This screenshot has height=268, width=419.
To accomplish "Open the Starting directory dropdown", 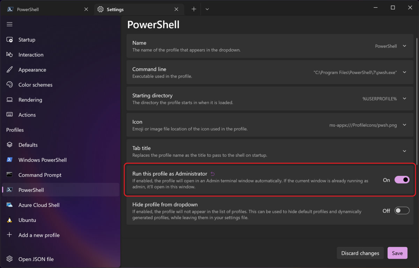I will pyautogui.click(x=404, y=98).
